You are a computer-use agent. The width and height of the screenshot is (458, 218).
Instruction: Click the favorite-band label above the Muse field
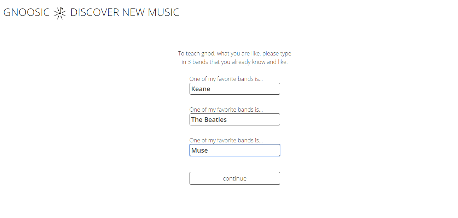(226, 140)
